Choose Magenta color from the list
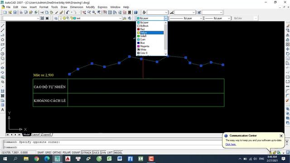The image size is (290, 163). click(x=150, y=46)
